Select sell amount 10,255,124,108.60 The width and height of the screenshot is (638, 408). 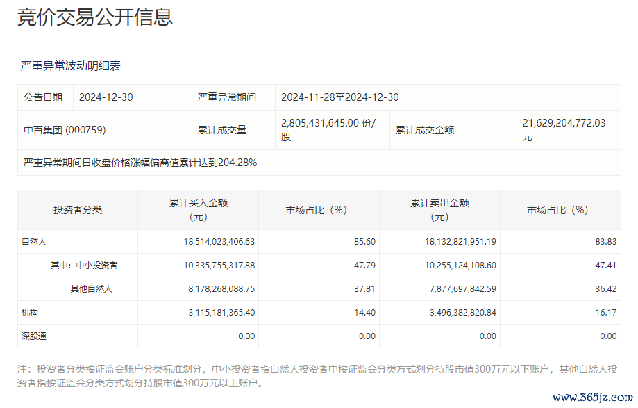click(460, 266)
